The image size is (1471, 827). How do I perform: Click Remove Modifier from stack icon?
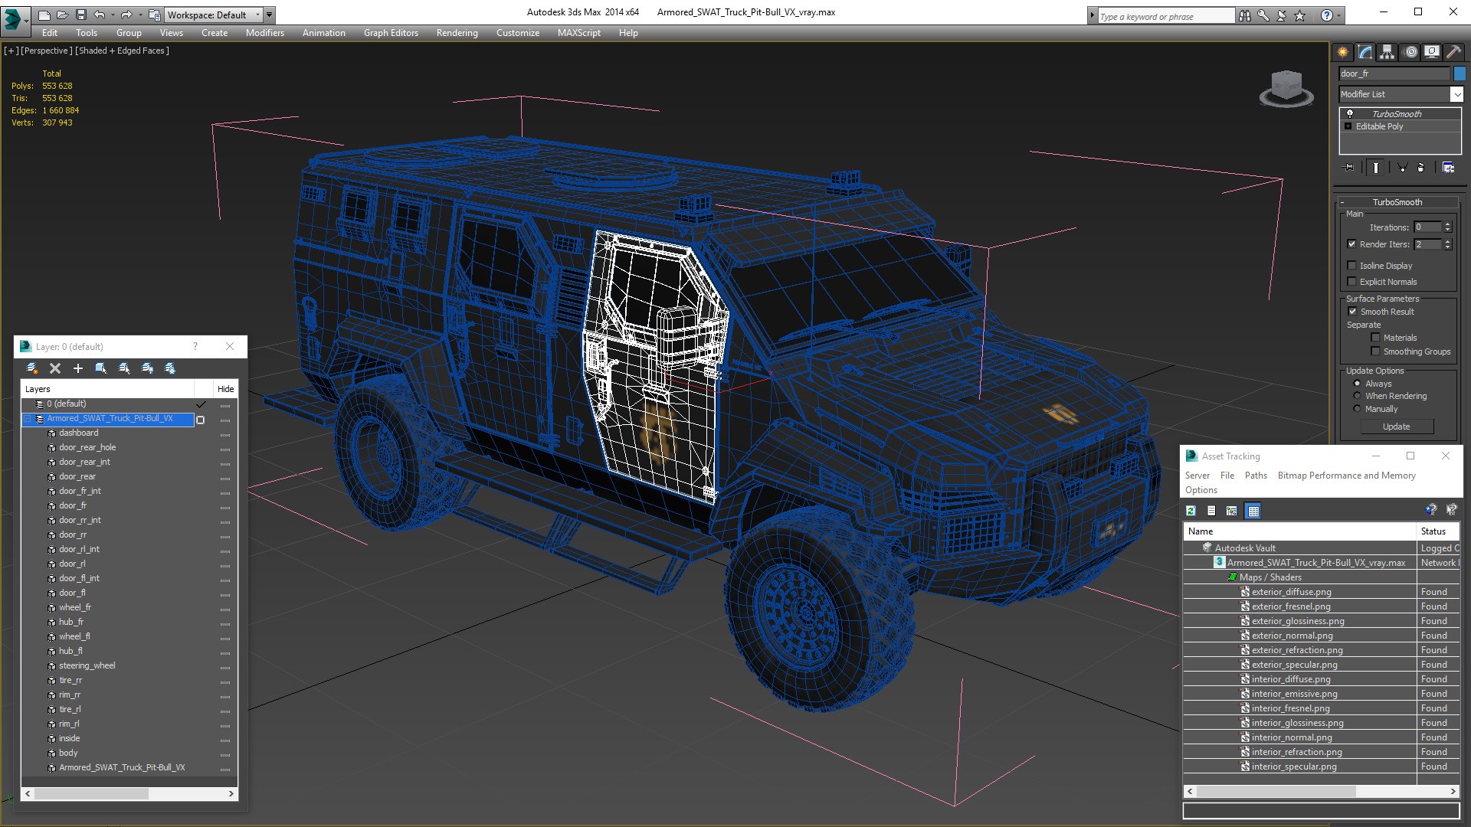click(x=1421, y=167)
